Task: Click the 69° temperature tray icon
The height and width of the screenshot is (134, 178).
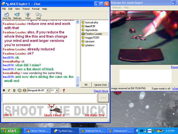Action: click(141, 131)
